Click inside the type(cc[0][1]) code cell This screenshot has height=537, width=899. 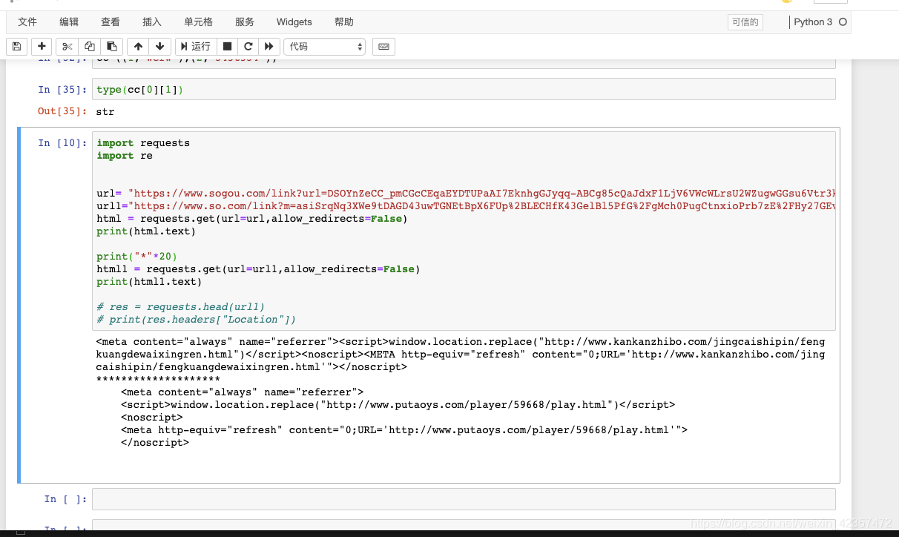tap(464, 89)
